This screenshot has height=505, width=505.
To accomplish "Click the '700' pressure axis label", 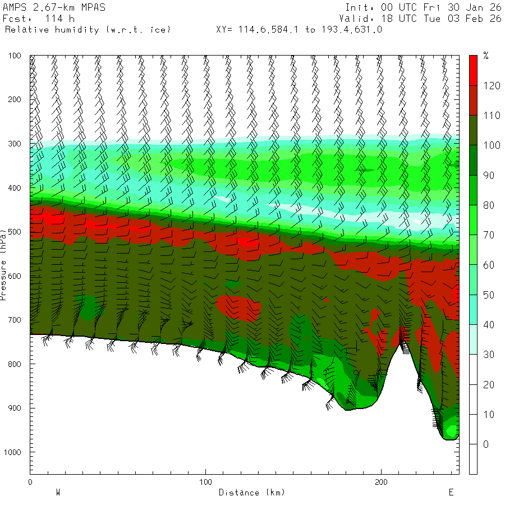I will pyautogui.click(x=15, y=320).
